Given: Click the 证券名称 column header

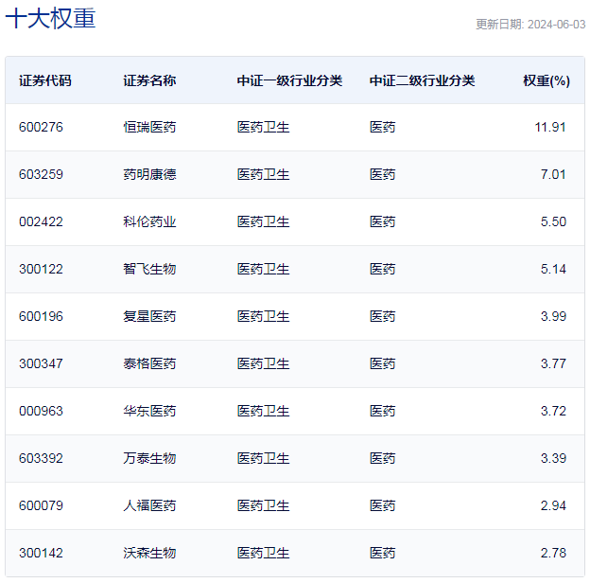Looking at the screenshot, I should point(149,80).
